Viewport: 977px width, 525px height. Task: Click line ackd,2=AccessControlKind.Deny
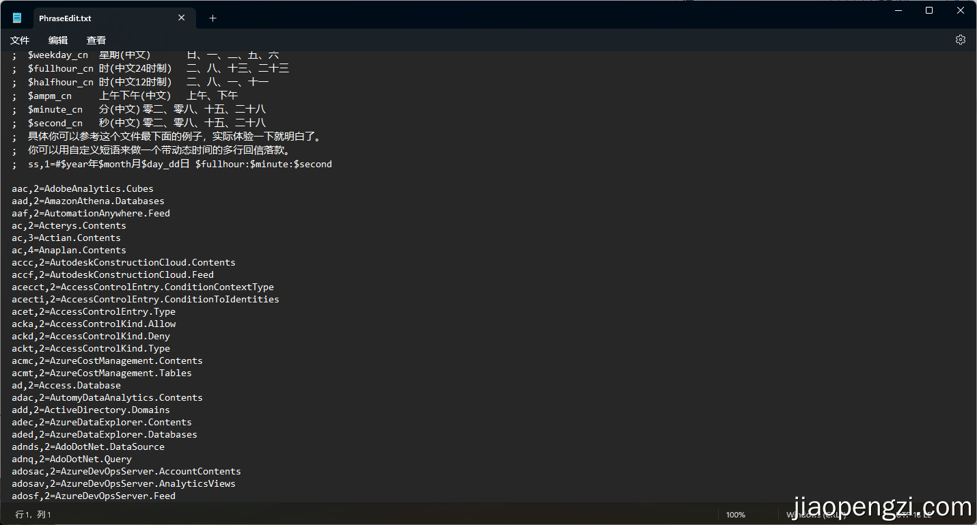pyautogui.click(x=91, y=336)
